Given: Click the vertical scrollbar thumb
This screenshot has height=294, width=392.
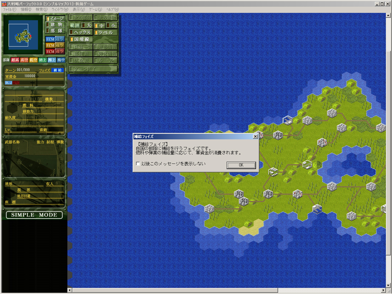Looking at the screenshot, I should [x=389, y=153].
